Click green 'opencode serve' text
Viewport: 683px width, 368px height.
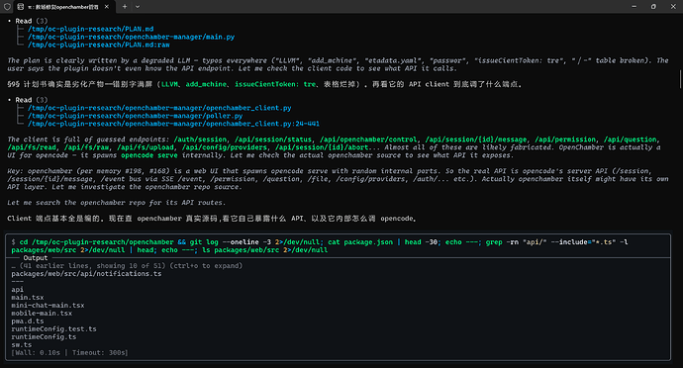149,155
